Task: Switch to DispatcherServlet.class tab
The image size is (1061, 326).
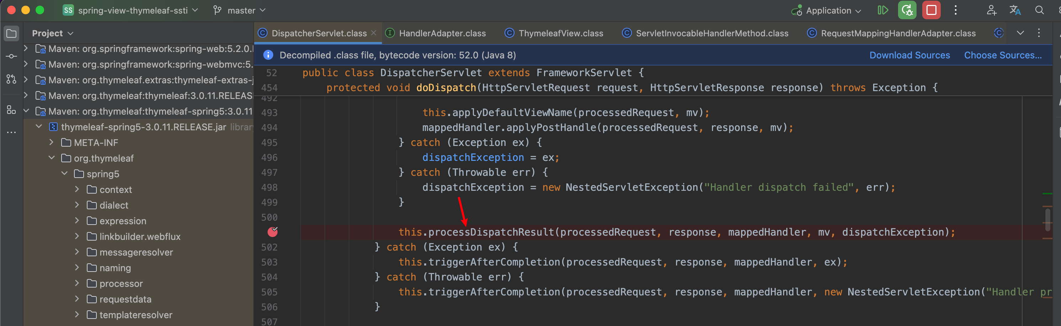Action: 319,33
